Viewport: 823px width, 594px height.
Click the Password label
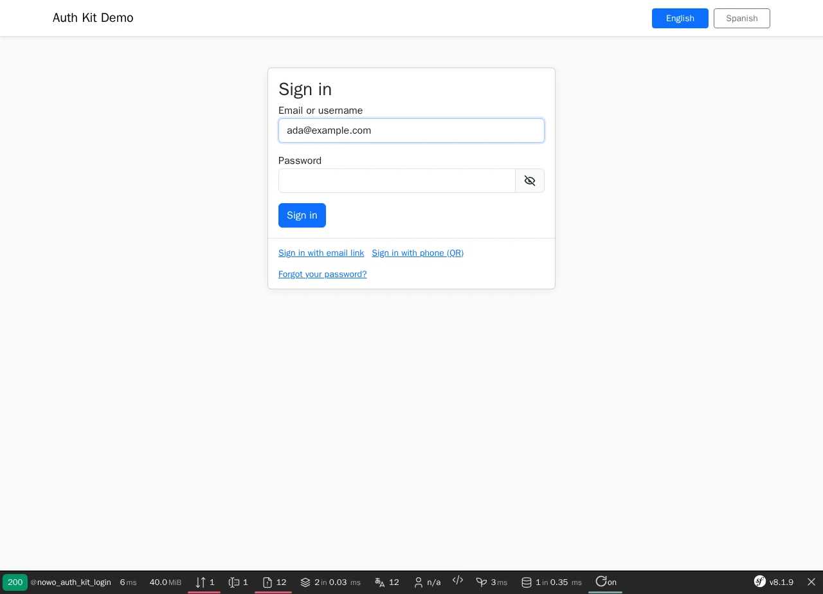pos(300,161)
